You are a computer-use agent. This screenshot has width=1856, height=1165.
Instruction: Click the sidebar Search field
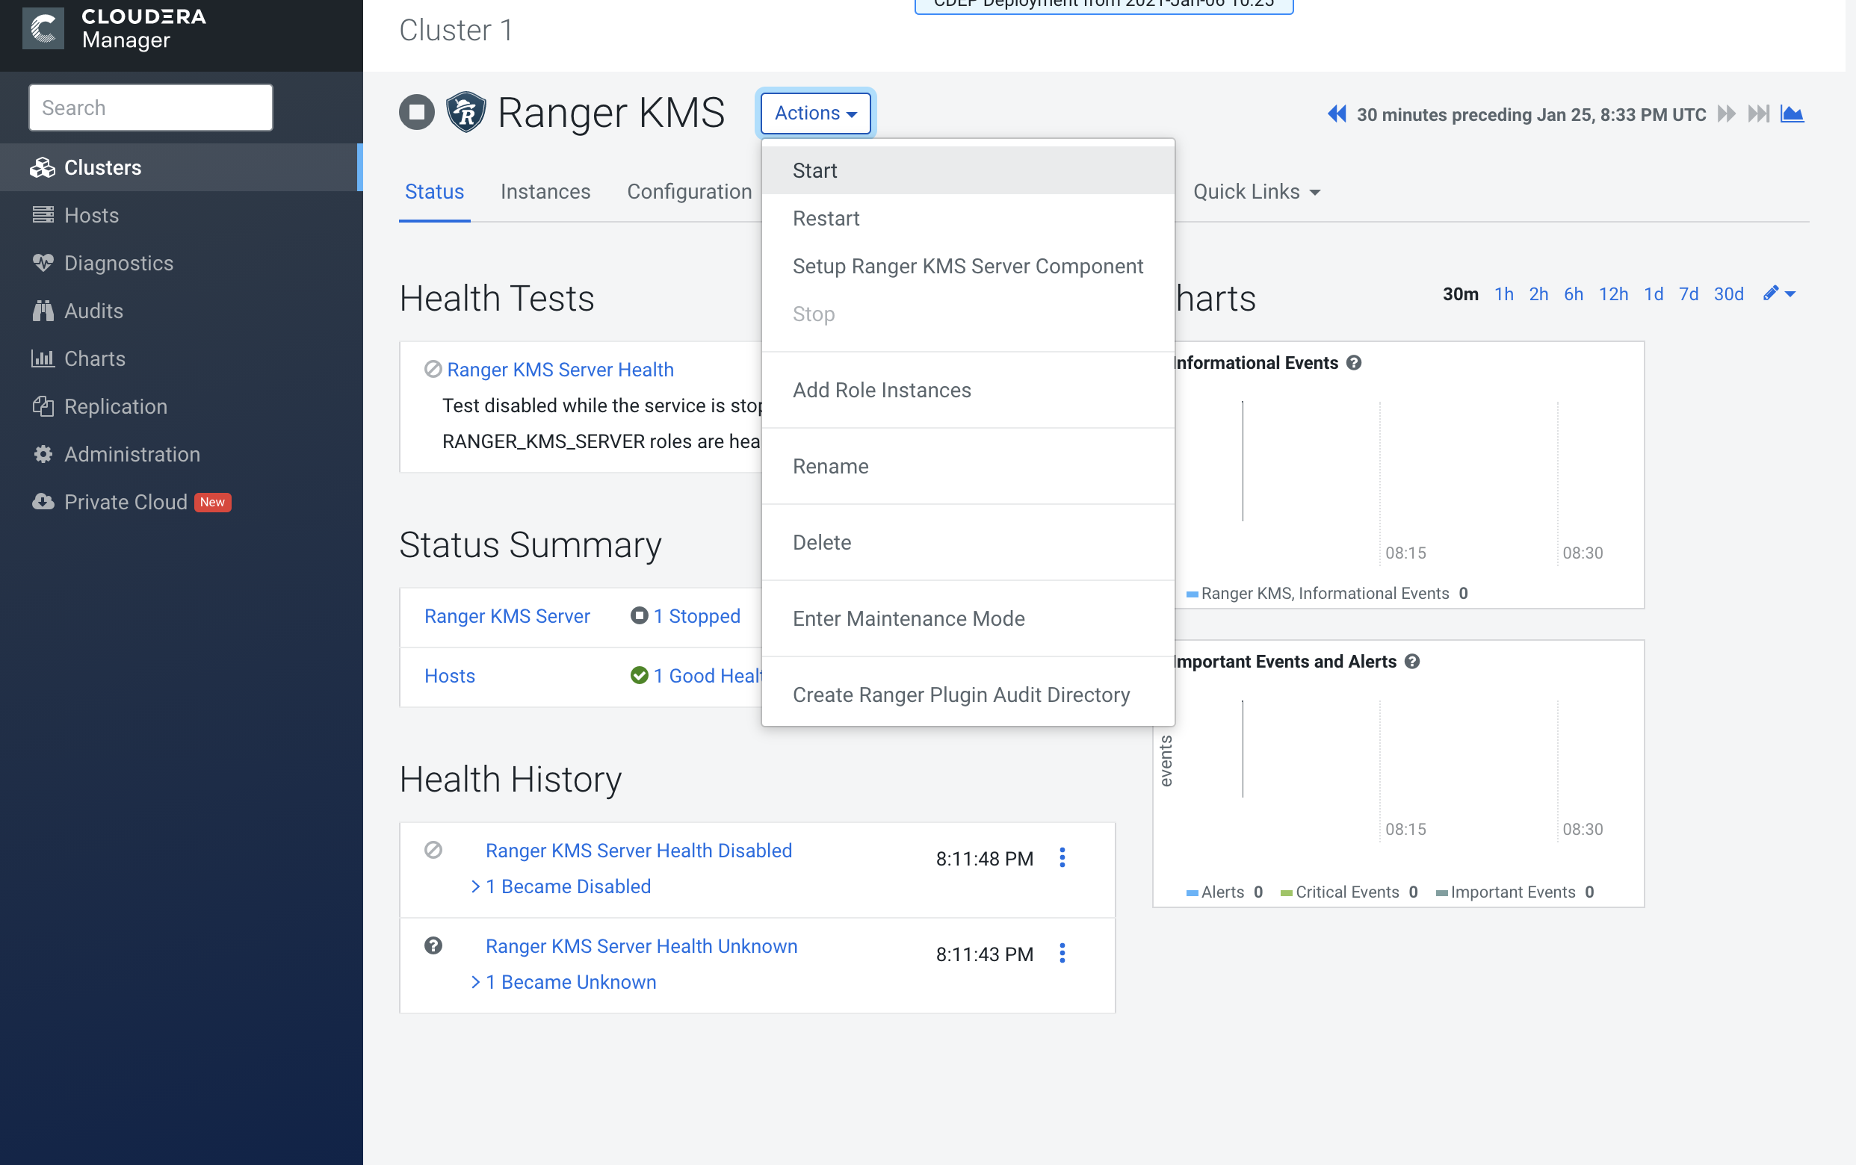(151, 107)
